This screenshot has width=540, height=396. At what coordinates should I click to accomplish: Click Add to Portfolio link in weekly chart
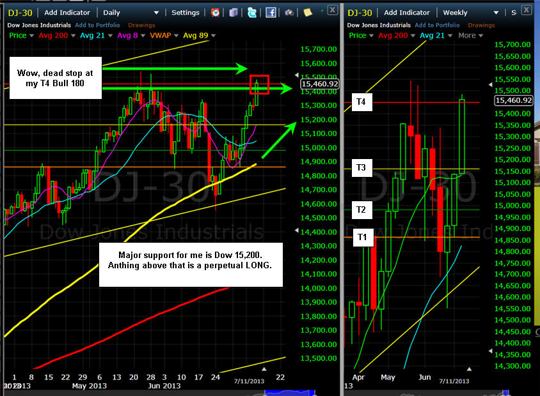(x=437, y=25)
